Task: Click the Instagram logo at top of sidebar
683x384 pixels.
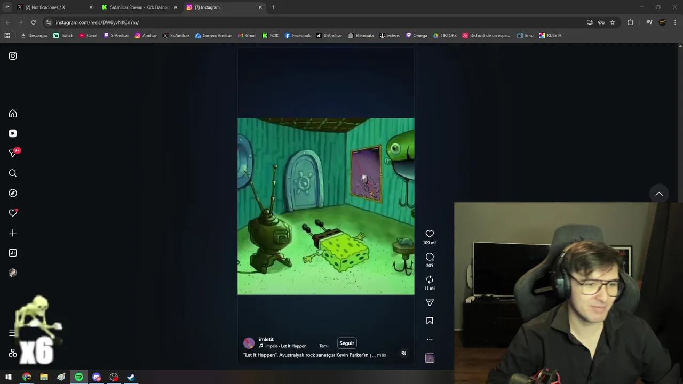Action: pos(13,56)
